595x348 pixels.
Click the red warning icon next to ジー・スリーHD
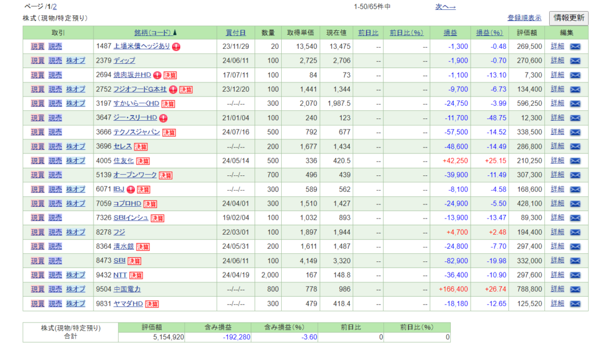(x=163, y=118)
